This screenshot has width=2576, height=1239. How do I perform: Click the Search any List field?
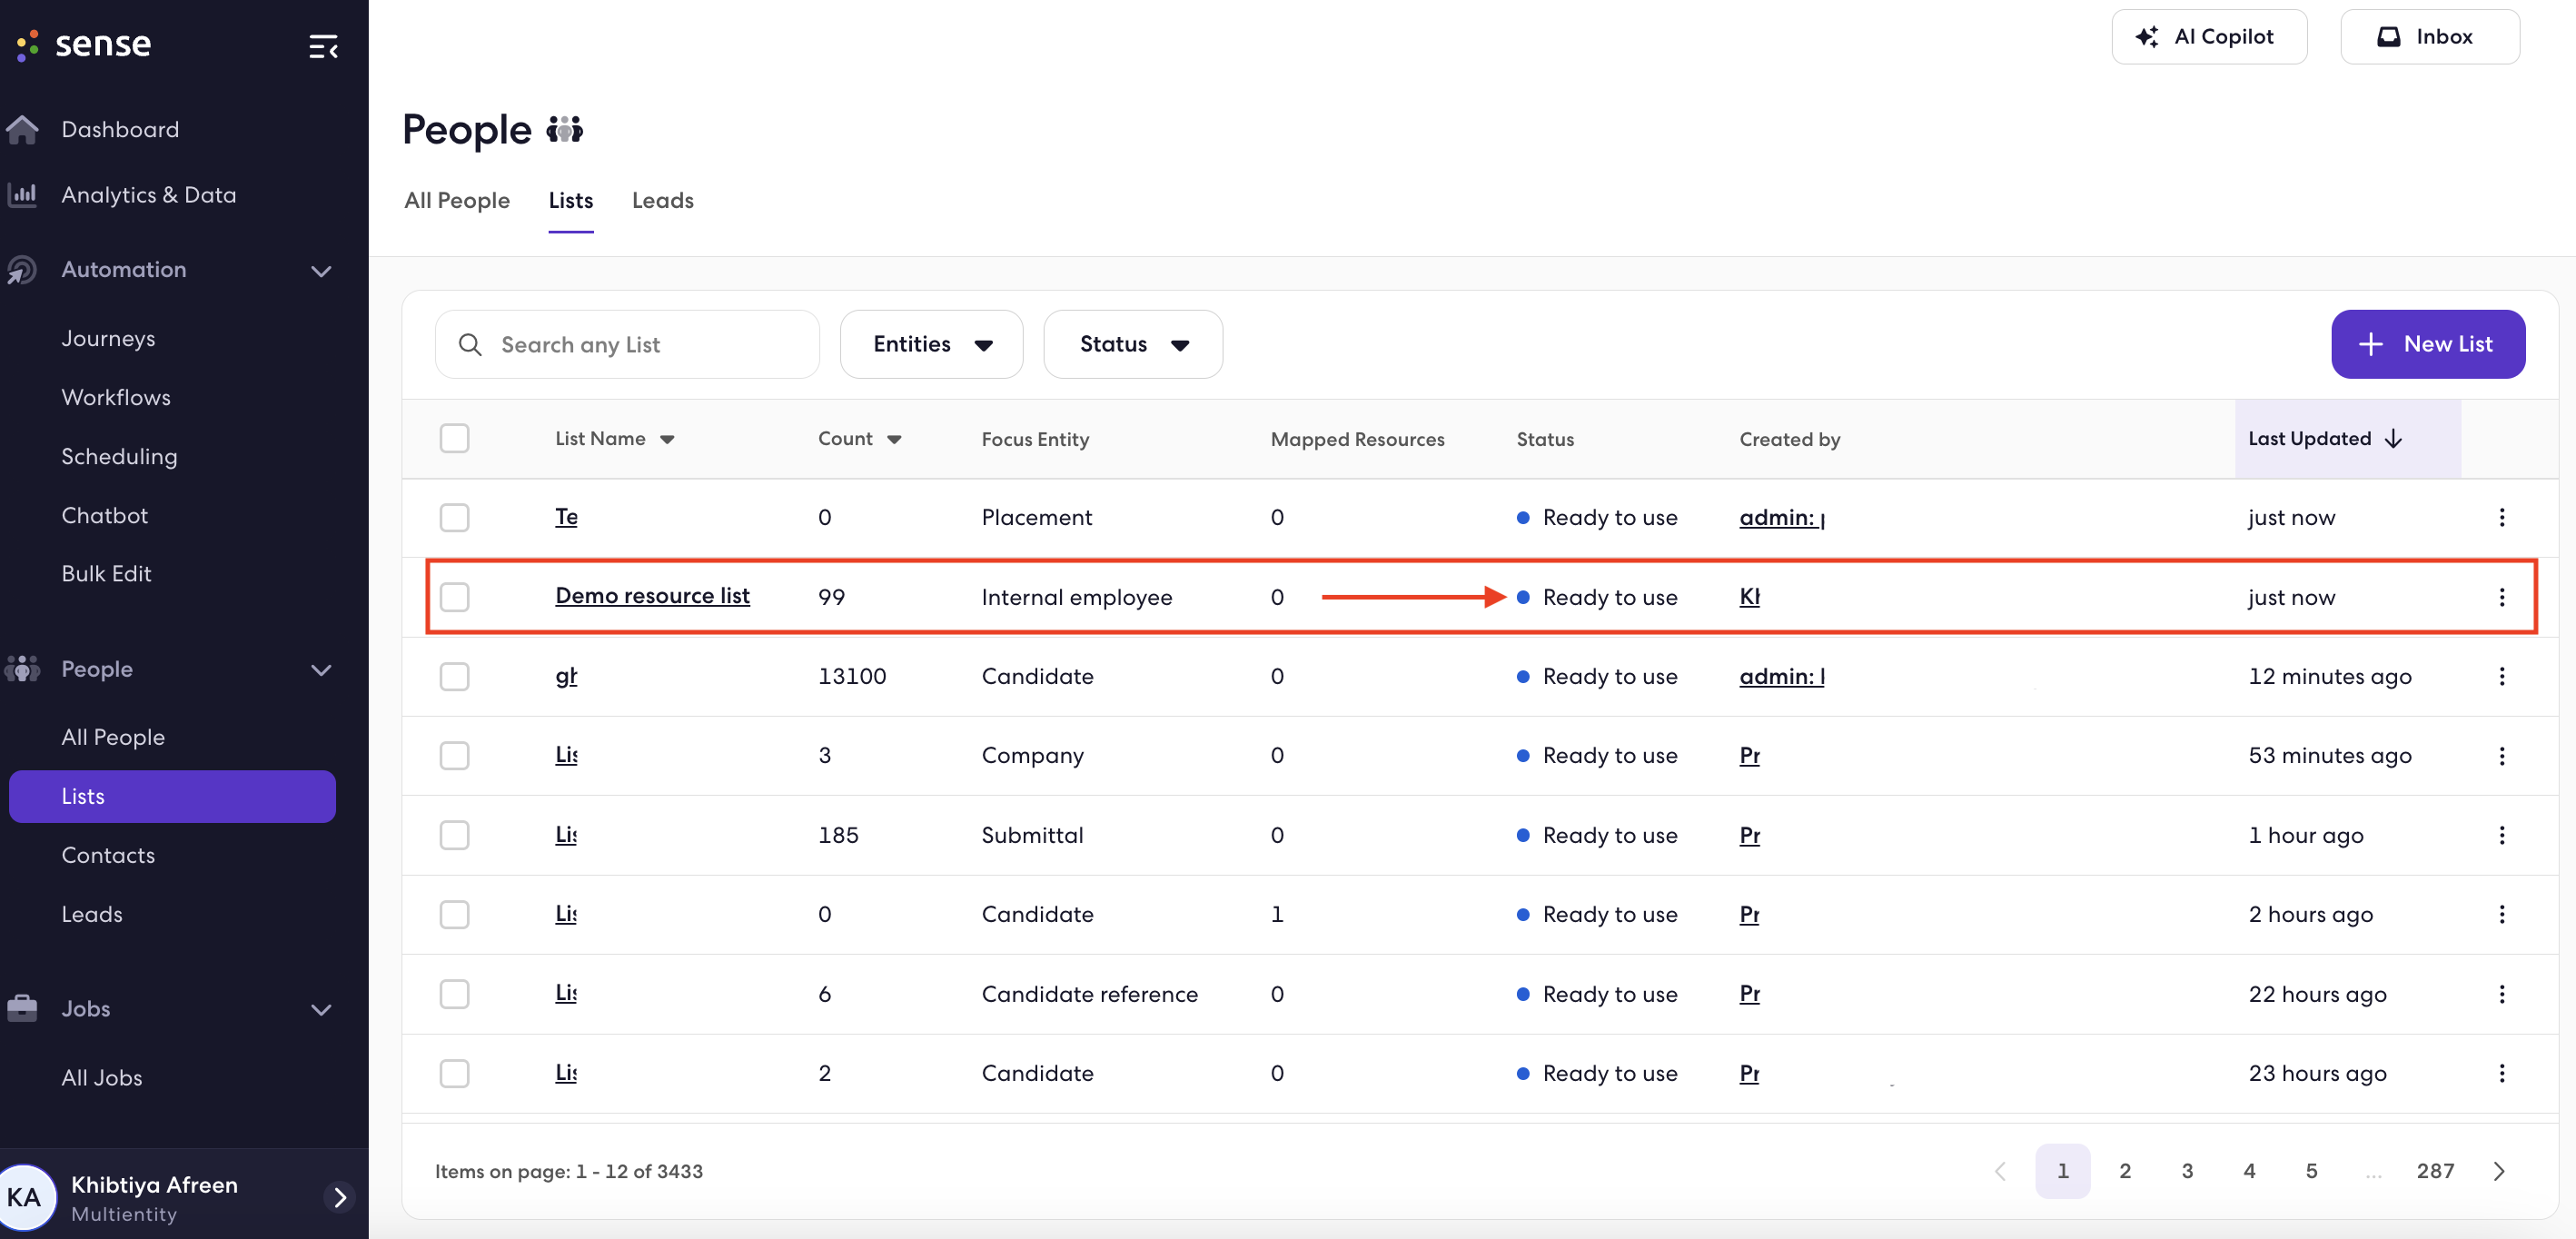(x=627, y=344)
